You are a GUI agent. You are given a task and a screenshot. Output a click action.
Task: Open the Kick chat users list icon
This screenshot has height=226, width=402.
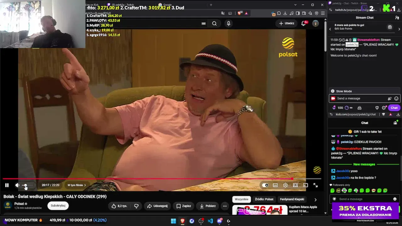[396, 123]
